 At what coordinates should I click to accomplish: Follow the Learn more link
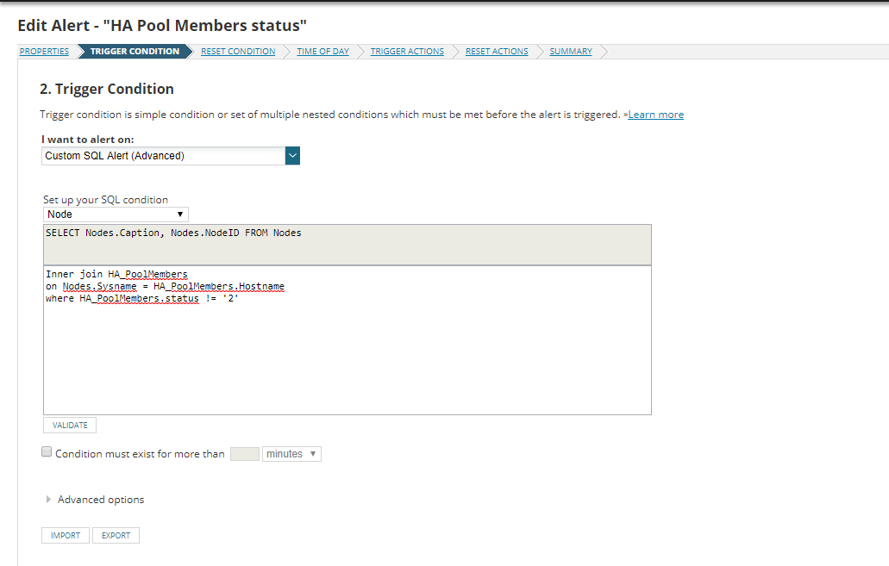click(655, 115)
